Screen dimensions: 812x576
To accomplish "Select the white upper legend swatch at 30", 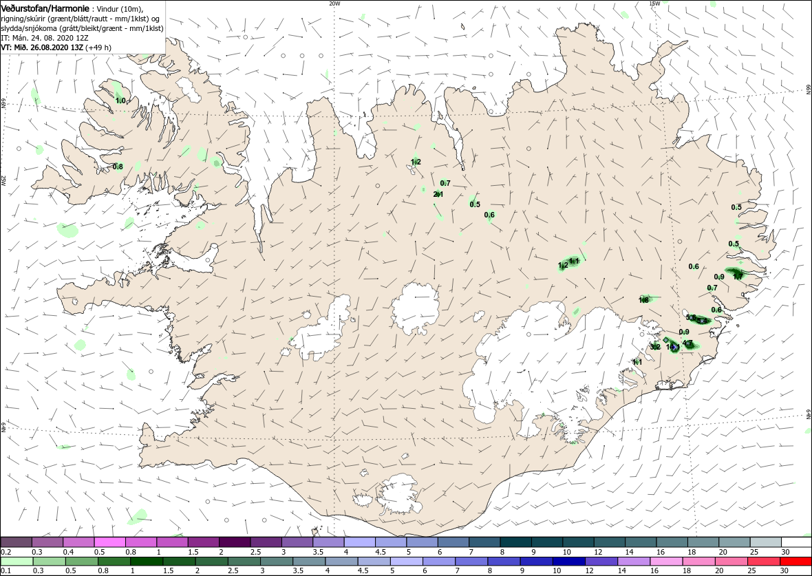I will coord(796,542).
